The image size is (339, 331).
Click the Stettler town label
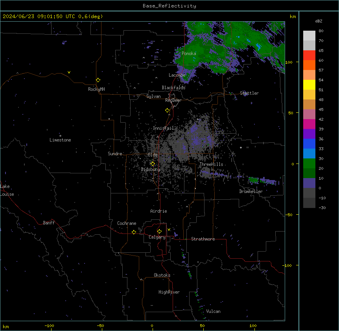pos(249,93)
